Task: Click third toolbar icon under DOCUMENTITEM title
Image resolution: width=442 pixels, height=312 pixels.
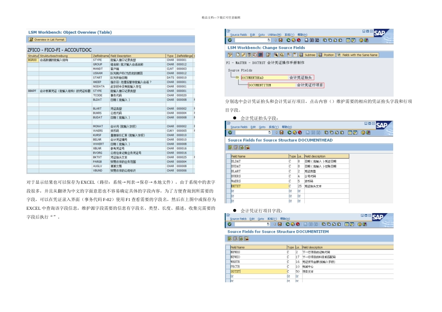Action: tap(241, 239)
